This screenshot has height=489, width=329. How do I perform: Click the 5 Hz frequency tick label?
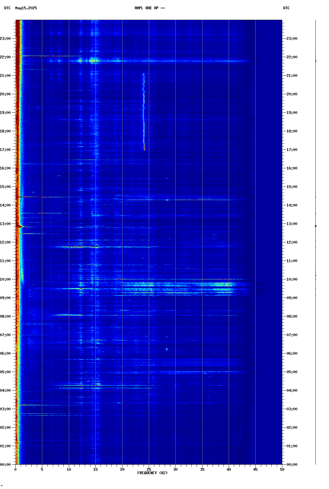click(x=42, y=470)
